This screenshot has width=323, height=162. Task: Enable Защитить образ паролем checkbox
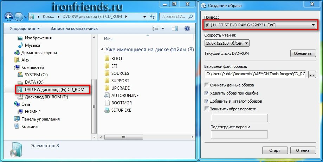[x=207, y=109]
